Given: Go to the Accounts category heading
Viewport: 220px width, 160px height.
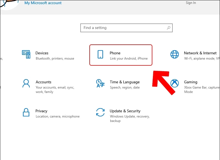Looking at the screenshot, I should click(x=43, y=82).
